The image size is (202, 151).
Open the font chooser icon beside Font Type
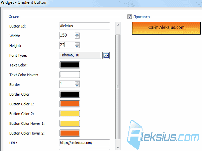(x=106, y=55)
